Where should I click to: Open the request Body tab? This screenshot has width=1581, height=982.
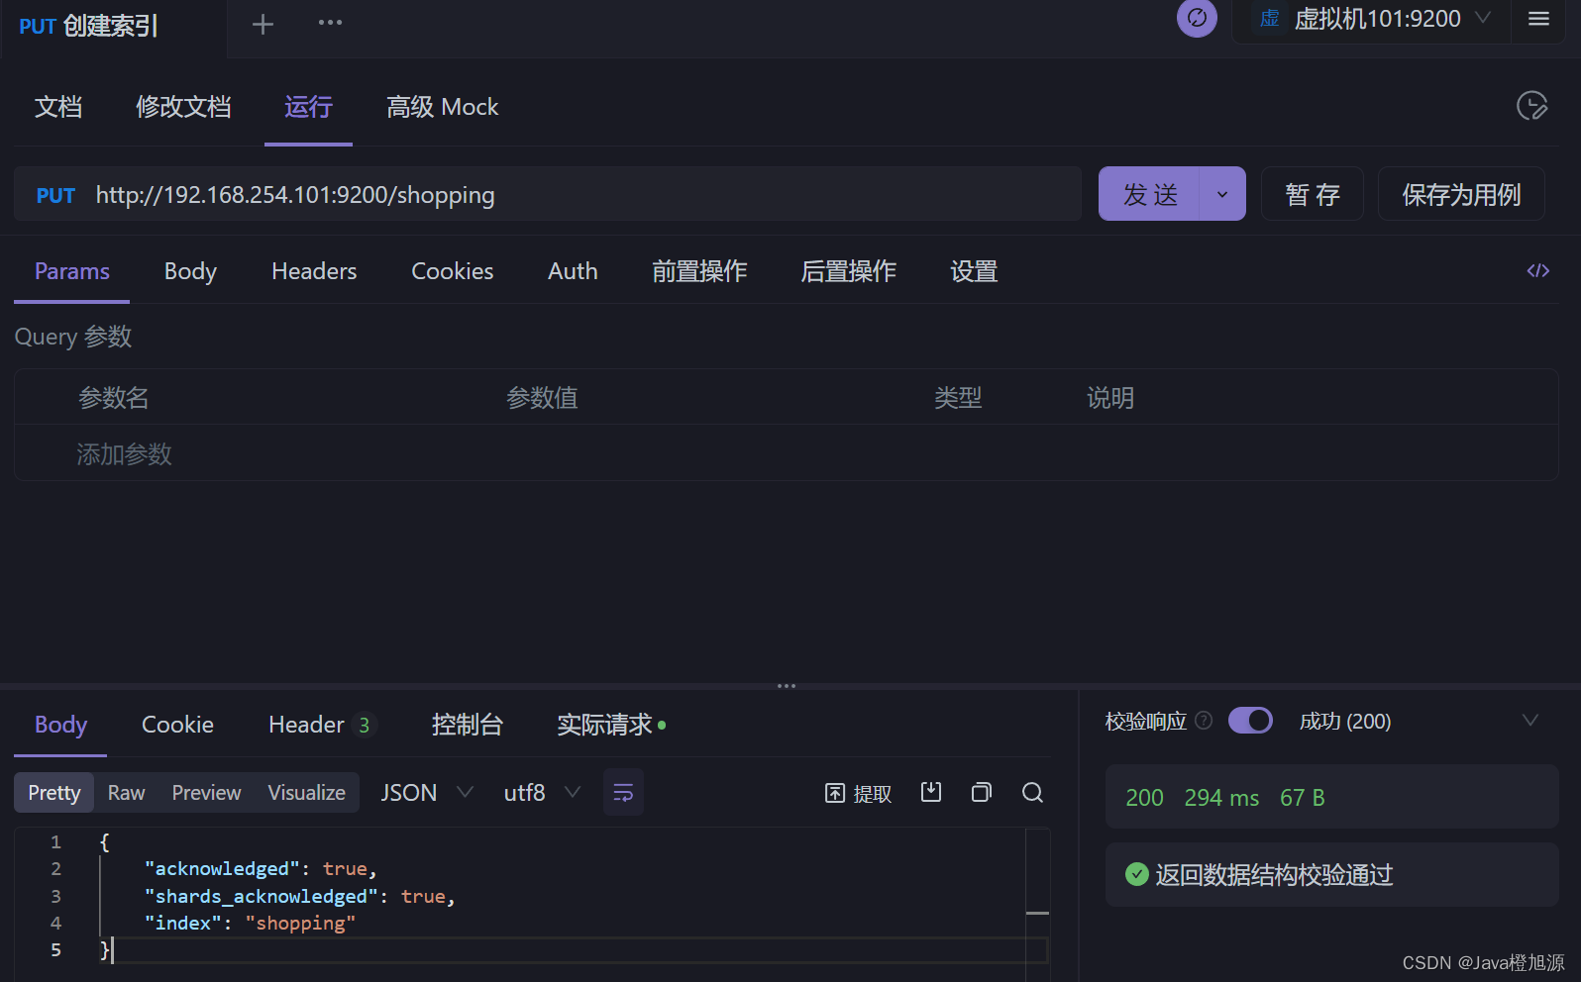(190, 271)
